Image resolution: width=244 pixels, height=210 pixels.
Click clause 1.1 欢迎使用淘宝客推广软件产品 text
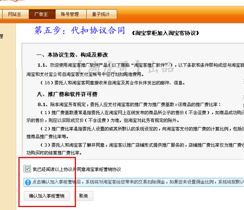(141, 65)
